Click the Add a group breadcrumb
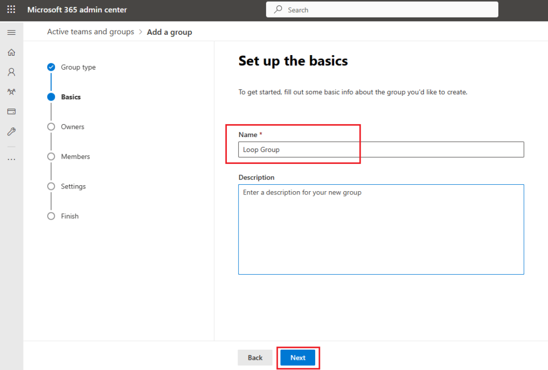The image size is (548, 370). [169, 32]
